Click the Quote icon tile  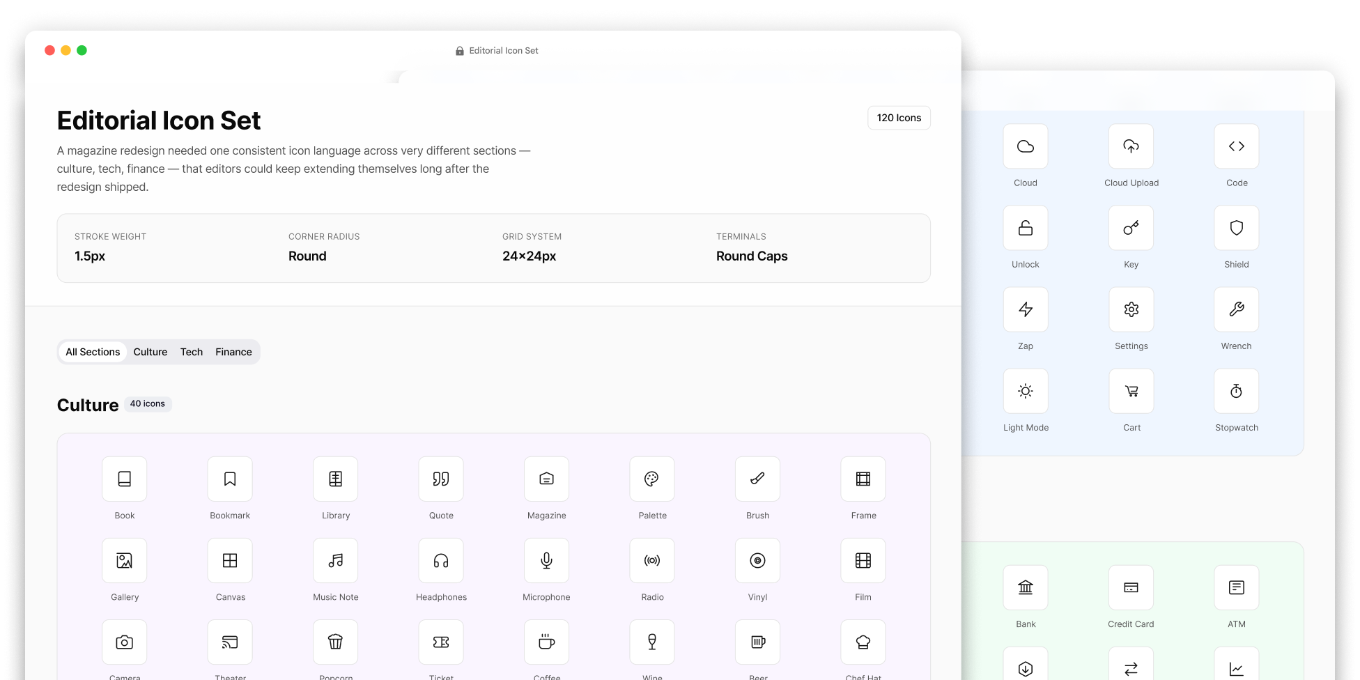coord(441,479)
